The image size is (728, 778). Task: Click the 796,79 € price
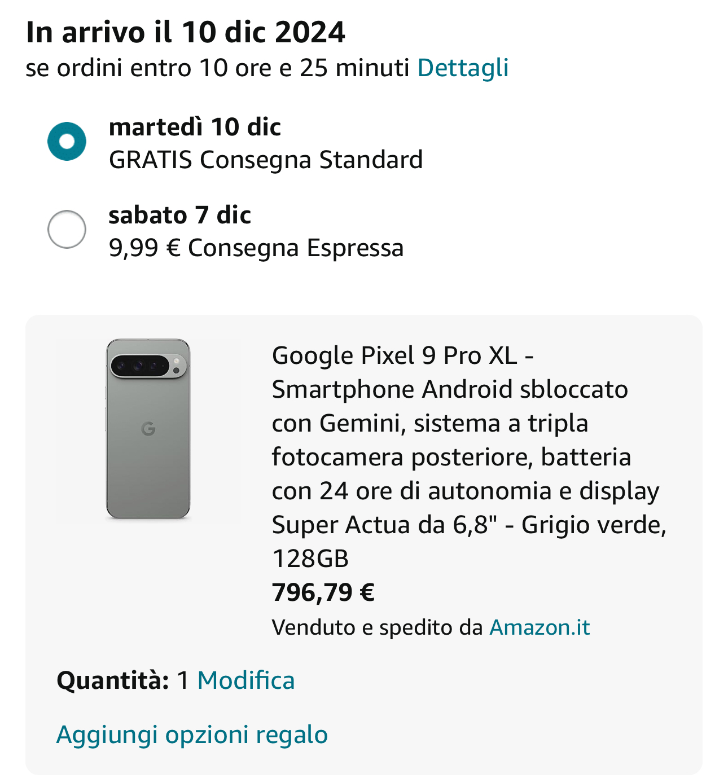323,592
